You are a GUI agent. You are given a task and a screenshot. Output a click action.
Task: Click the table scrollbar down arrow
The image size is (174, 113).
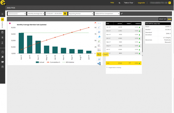coord(142,55)
